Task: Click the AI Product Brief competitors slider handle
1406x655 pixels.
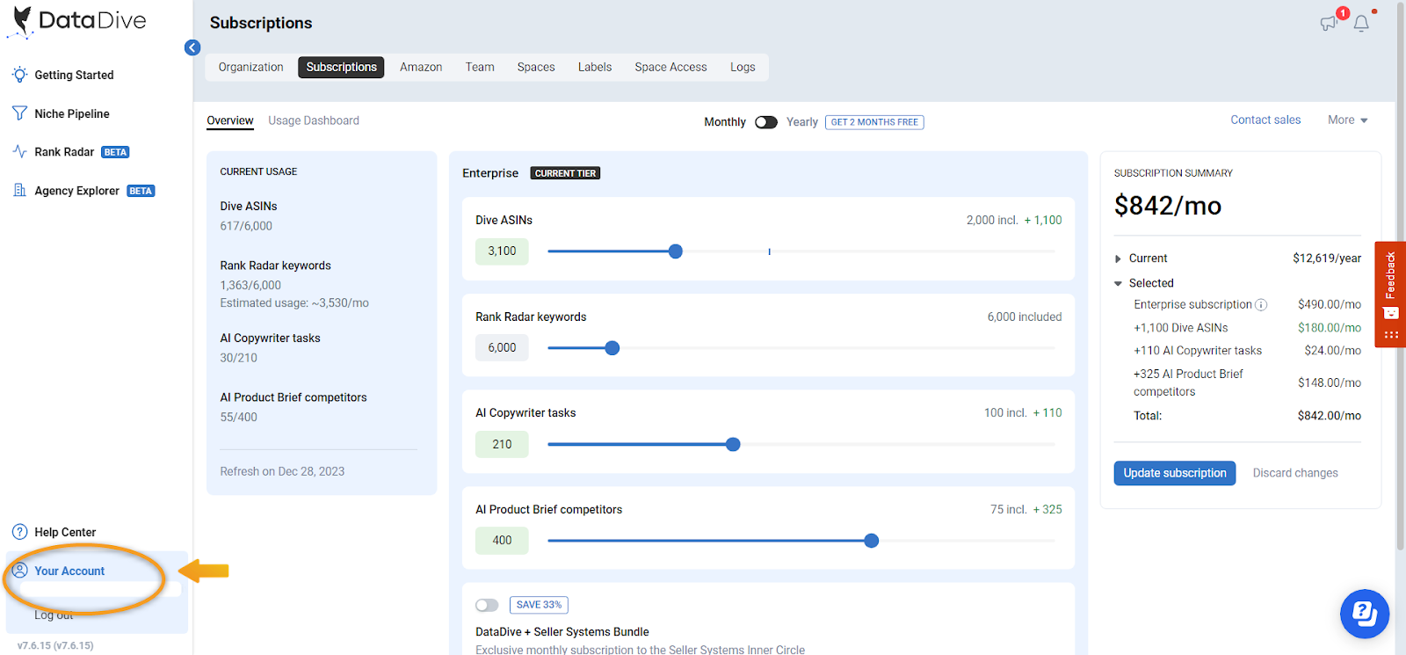Action: (871, 541)
